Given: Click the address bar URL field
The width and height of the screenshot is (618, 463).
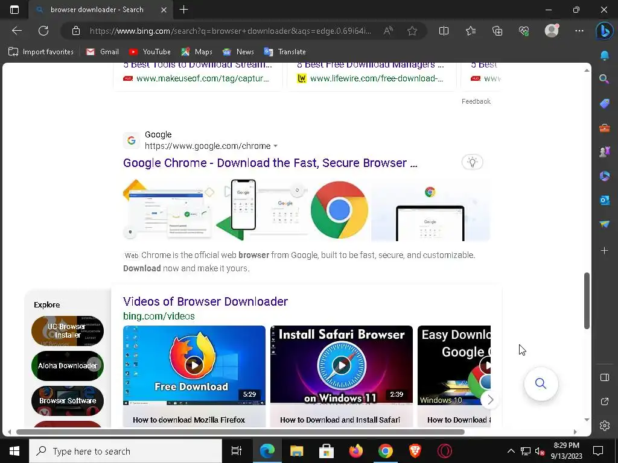Looking at the screenshot, I should tap(230, 31).
